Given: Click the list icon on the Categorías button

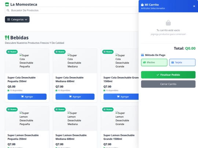Looking at the screenshot, I should [8, 19].
